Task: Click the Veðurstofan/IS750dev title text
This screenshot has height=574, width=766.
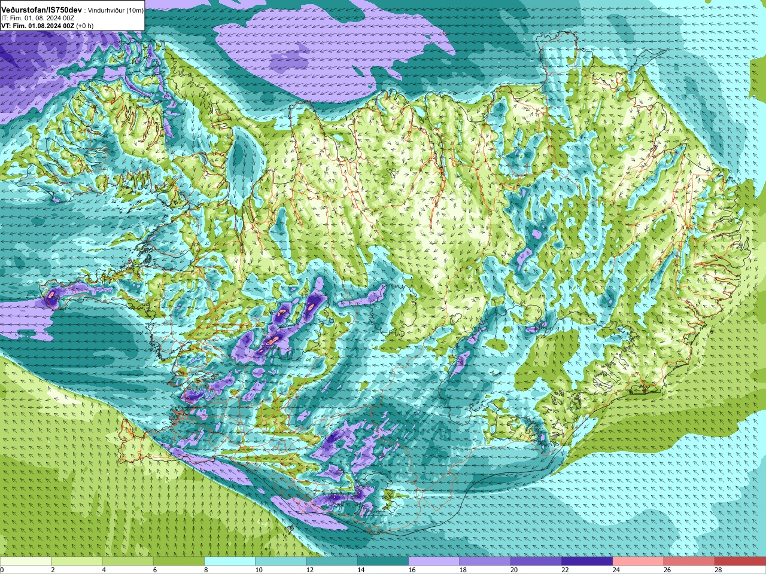Action: (41, 10)
